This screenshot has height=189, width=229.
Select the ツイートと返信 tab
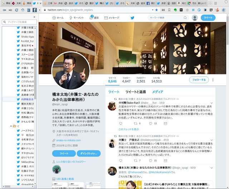[x=136, y=92]
